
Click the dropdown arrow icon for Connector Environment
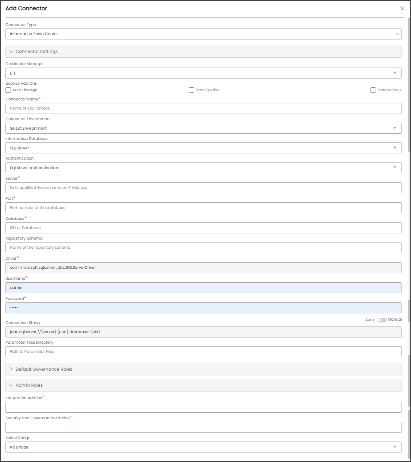pyautogui.click(x=395, y=128)
